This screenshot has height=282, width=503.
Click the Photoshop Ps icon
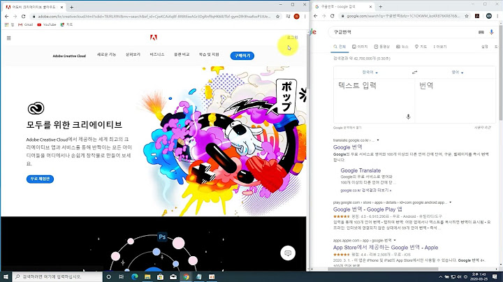(162, 237)
